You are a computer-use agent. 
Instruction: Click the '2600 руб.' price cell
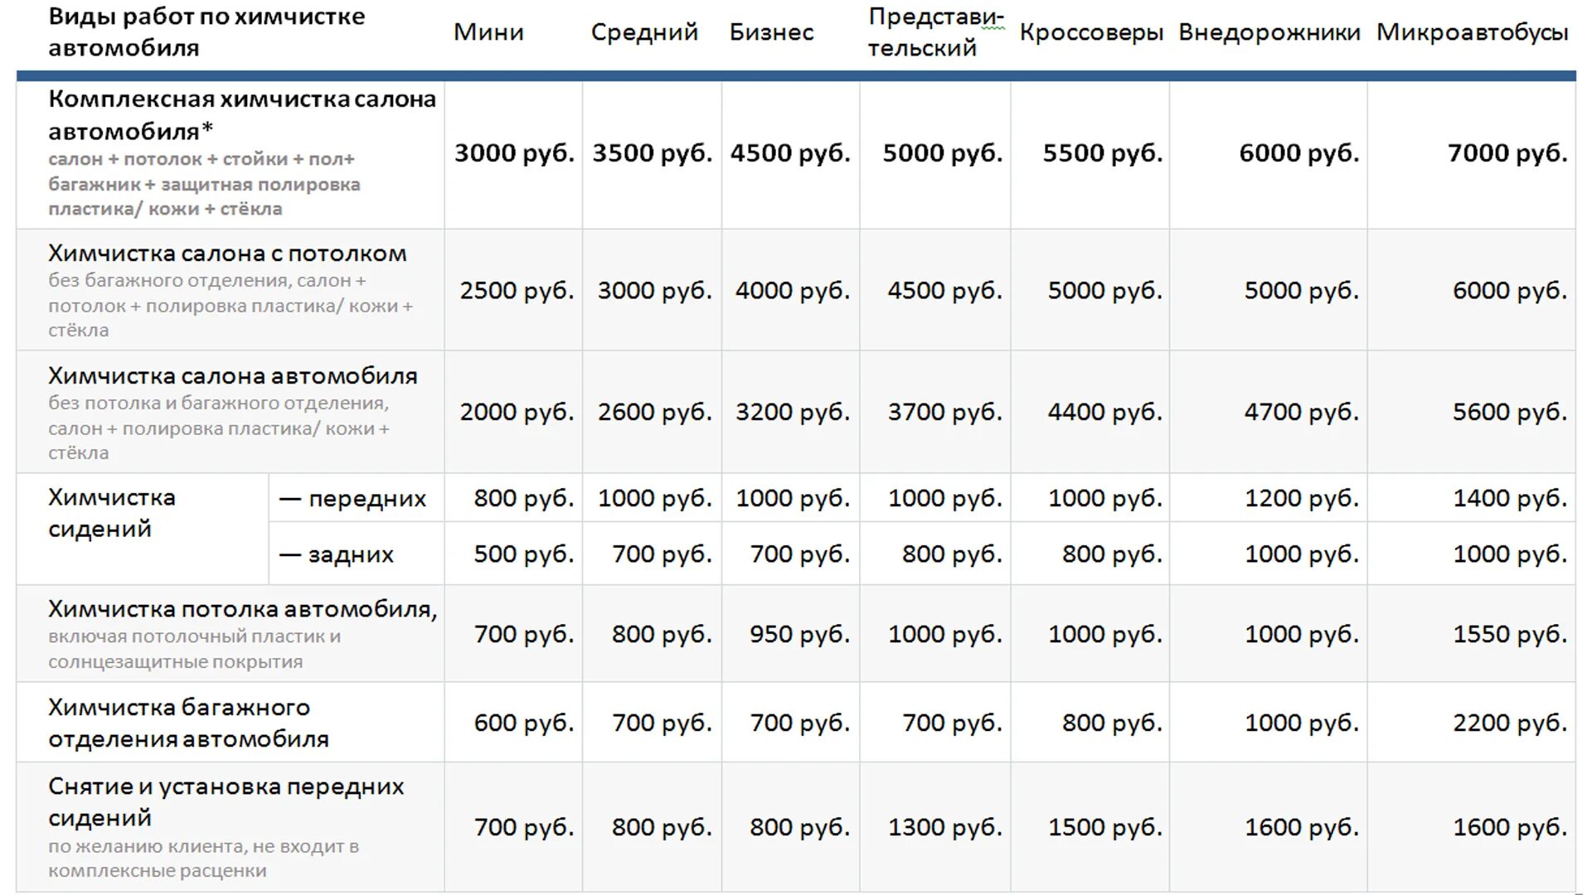pyautogui.click(x=655, y=411)
